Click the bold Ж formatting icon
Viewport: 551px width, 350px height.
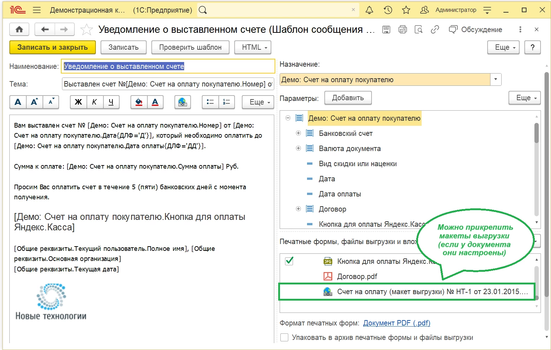[78, 102]
